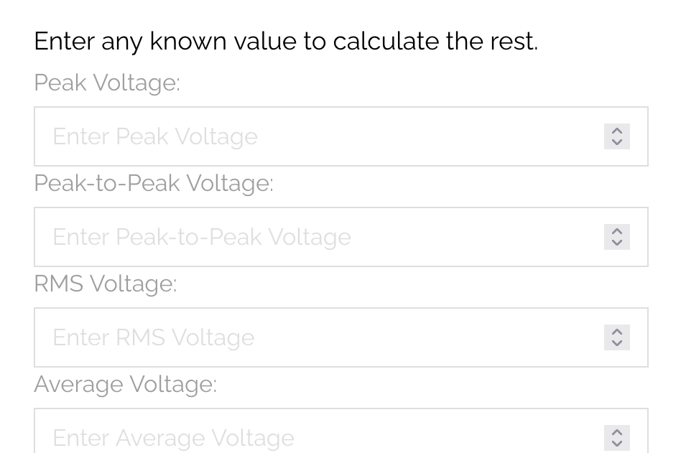Screen dimensions: 681x453
Task: Increment the Peak Voltage value with up arrow
Action: point(617,131)
